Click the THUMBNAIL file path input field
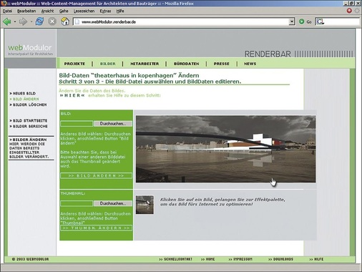Screen dimensions: 362x272 (x=77, y=203)
